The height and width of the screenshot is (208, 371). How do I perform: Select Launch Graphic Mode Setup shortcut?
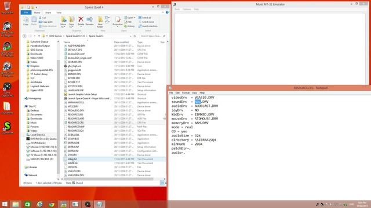click(82, 94)
